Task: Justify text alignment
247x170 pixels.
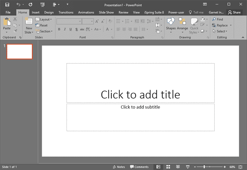Action: coord(136,29)
